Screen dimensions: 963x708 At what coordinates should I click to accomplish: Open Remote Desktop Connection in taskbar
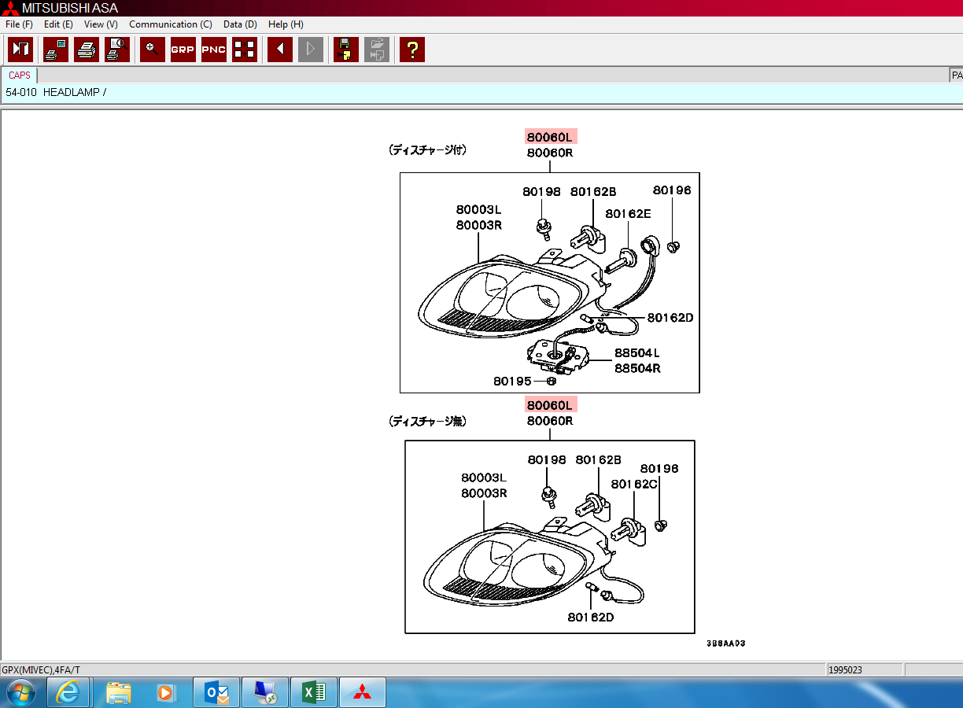(265, 692)
